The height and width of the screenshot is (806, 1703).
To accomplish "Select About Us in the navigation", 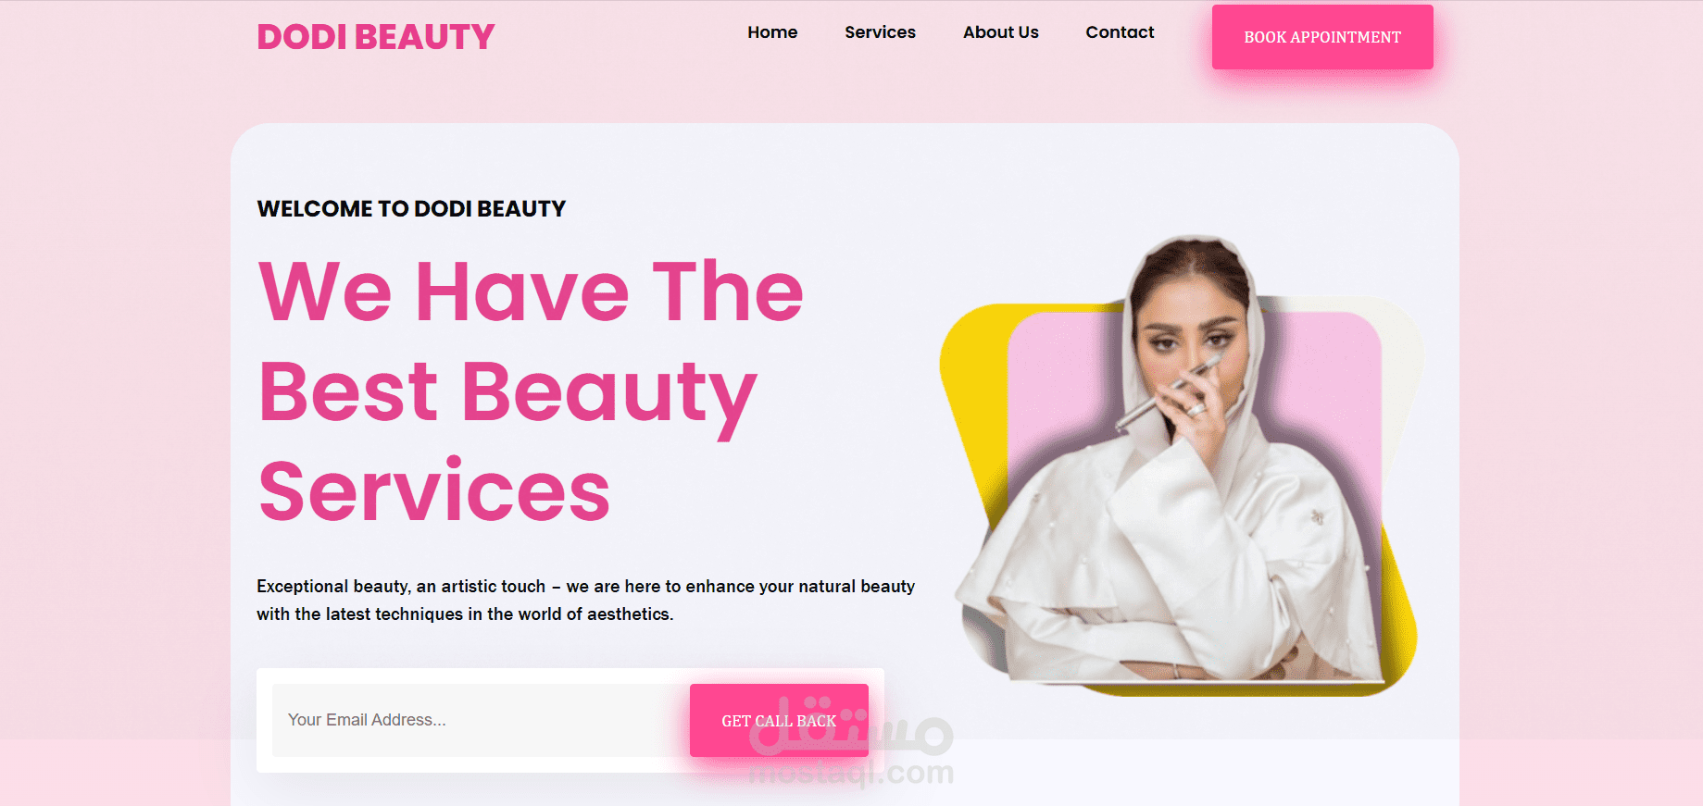I will click(1000, 32).
